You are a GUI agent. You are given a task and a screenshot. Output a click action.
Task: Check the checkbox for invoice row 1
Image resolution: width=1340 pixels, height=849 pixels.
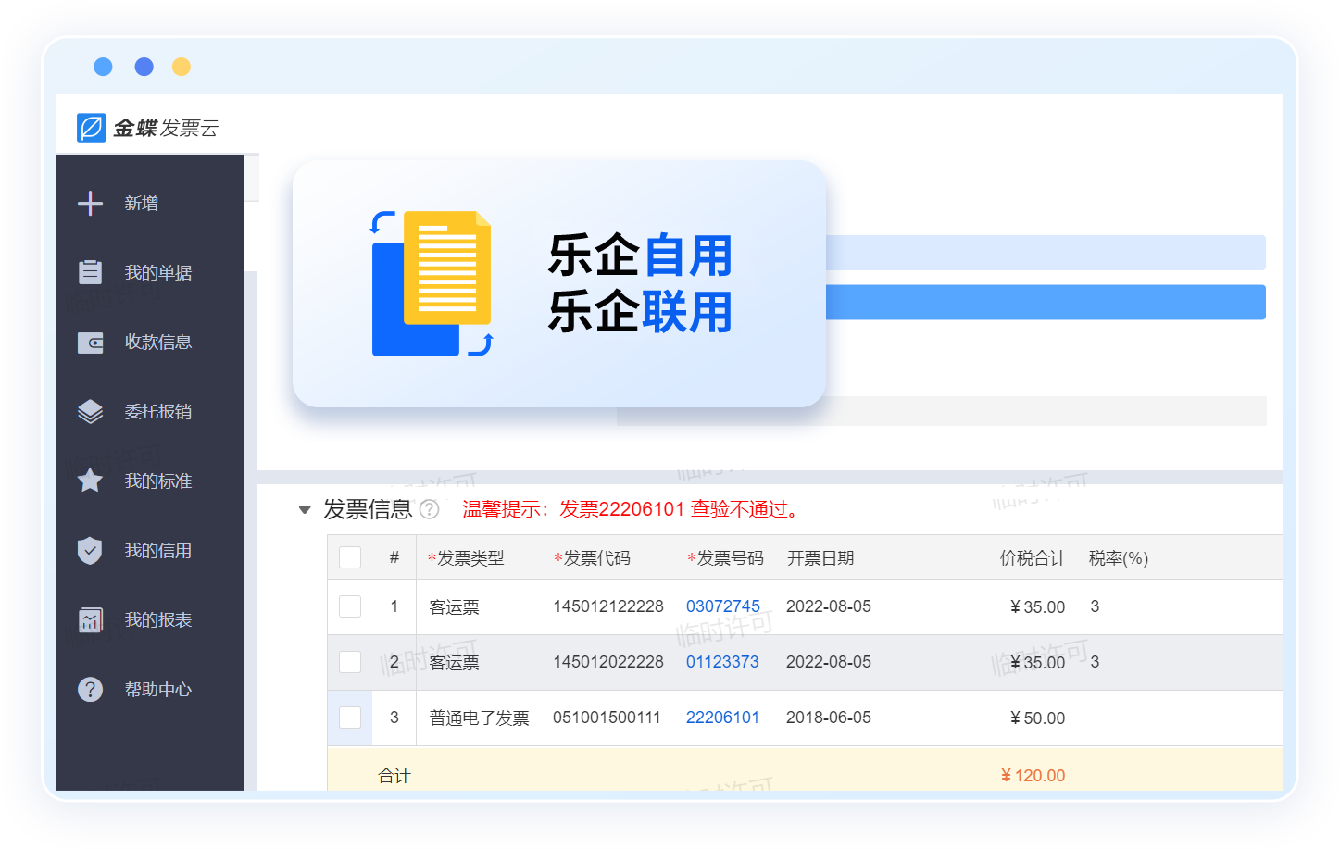[350, 606]
